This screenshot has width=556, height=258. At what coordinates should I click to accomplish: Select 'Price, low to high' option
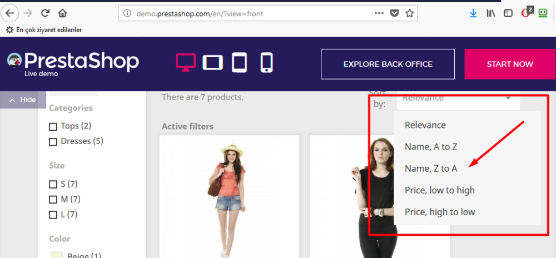(439, 190)
